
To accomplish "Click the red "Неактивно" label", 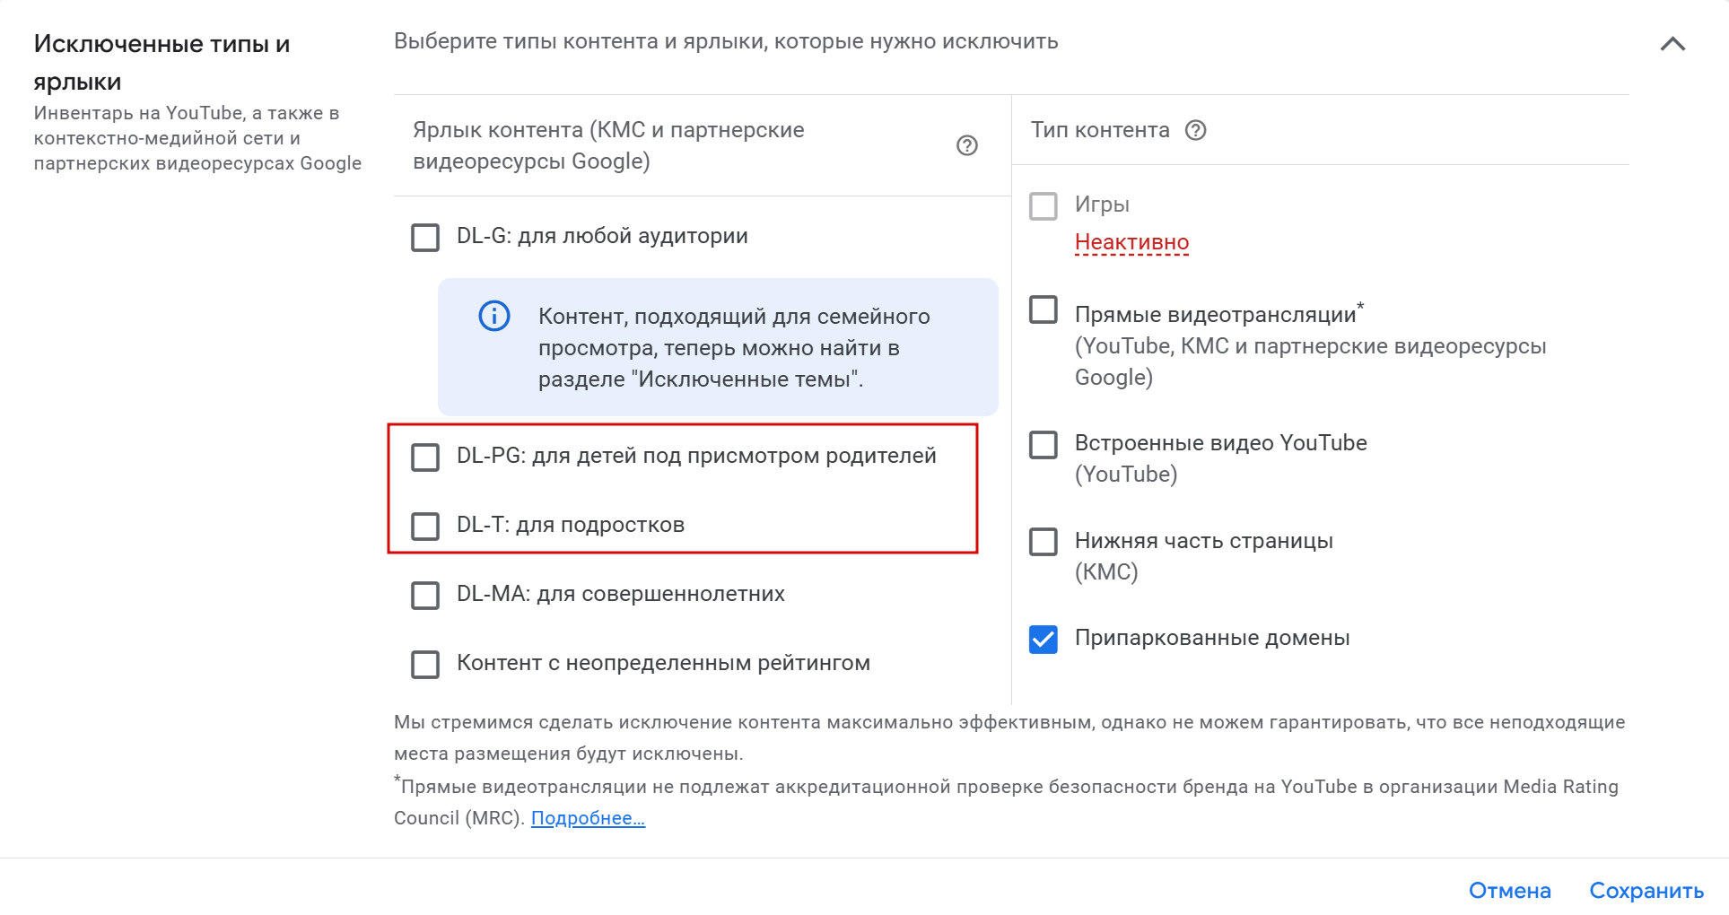I will (x=1131, y=242).
